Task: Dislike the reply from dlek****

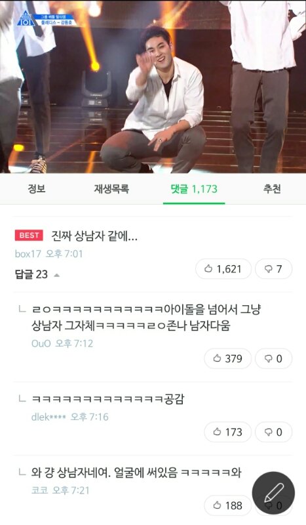Action: coord(273,432)
